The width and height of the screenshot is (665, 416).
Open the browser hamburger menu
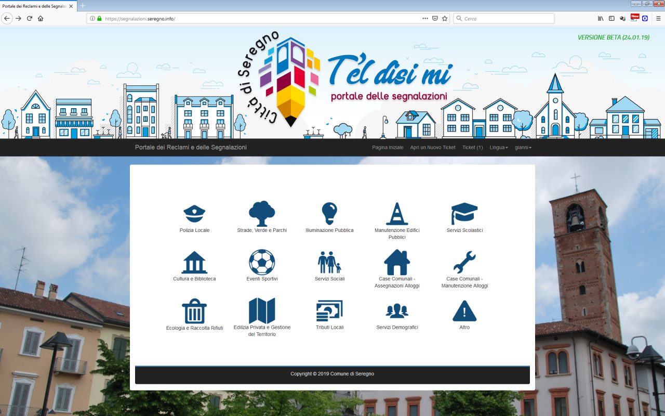[658, 18]
